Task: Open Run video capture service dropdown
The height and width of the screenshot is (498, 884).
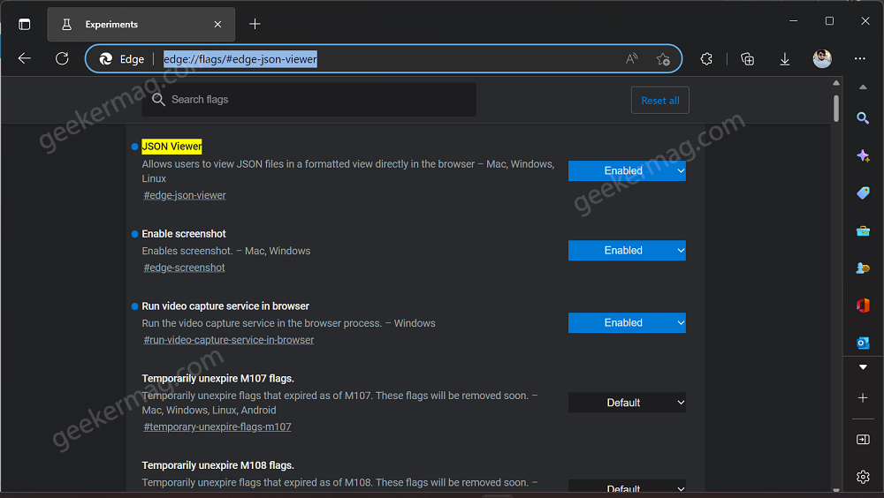Action: click(627, 323)
